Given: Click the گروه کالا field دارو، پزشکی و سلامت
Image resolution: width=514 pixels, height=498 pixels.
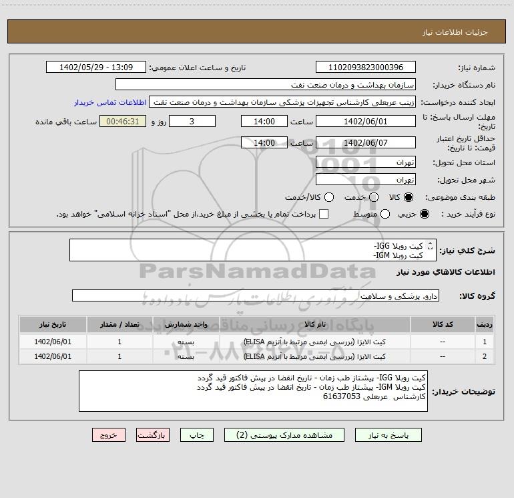Looking at the screenshot, I should coord(256,295).
